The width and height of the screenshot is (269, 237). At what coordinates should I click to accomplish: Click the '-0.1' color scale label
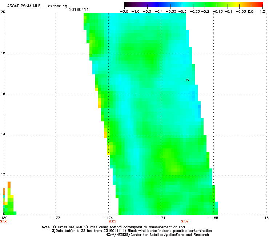pos(228,12)
